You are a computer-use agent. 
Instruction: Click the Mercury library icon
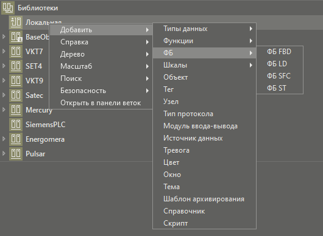point(16,109)
